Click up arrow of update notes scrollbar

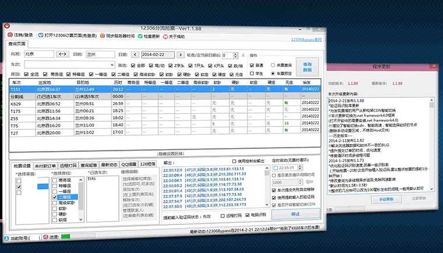(431, 100)
